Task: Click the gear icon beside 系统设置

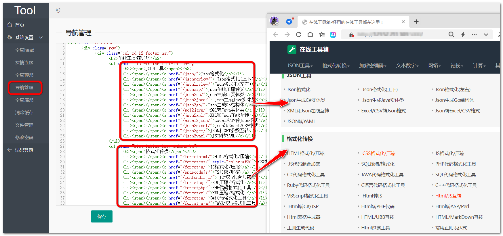Action: pos(10,37)
